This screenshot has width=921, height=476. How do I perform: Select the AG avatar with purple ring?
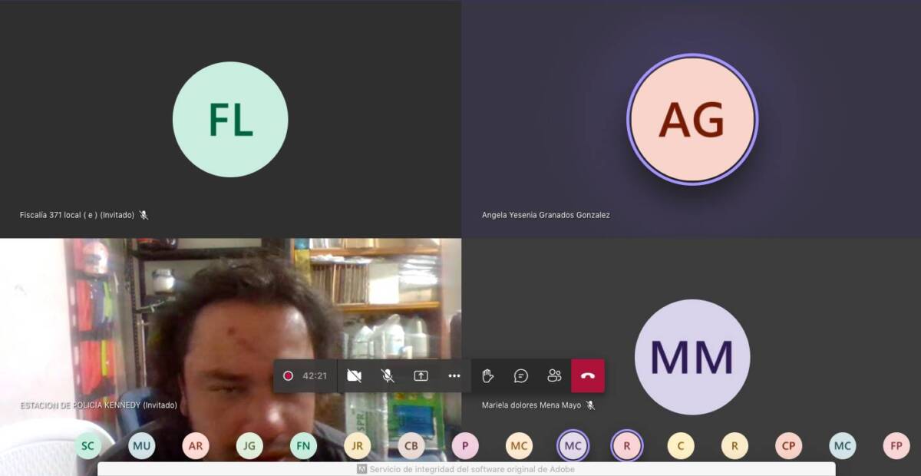tap(692, 119)
